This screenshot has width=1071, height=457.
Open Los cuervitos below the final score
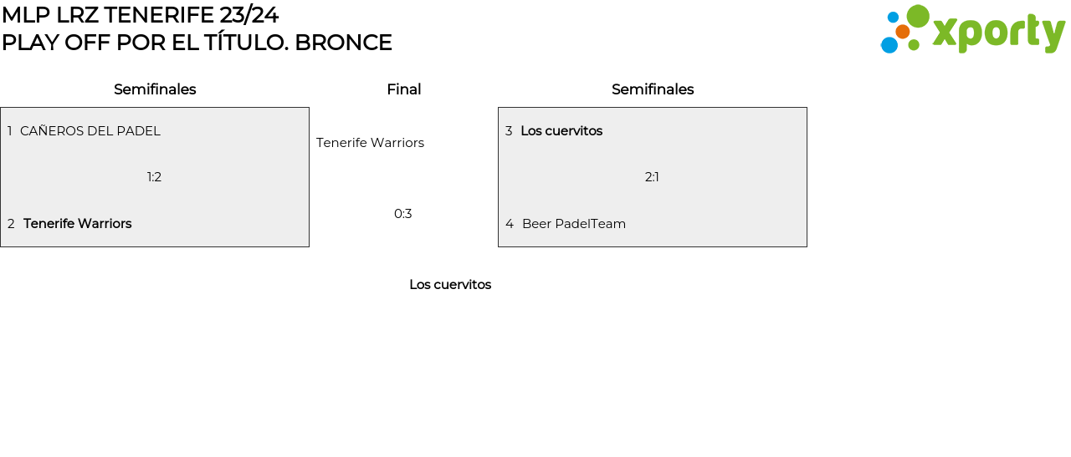point(450,285)
